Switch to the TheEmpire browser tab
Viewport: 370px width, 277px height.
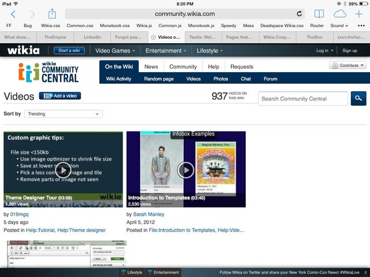coord(55,37)
